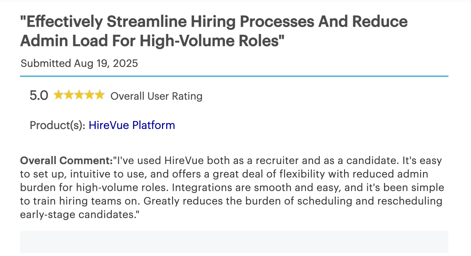Click the "Product(s):" label
Screen dimensions: 471x256
coord(58,125)
